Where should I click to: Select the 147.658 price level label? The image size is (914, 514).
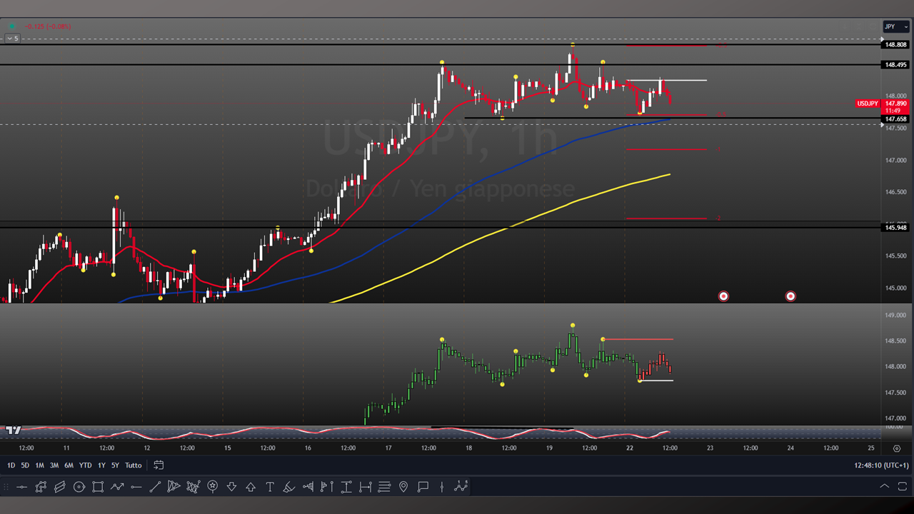pos(896,119)
